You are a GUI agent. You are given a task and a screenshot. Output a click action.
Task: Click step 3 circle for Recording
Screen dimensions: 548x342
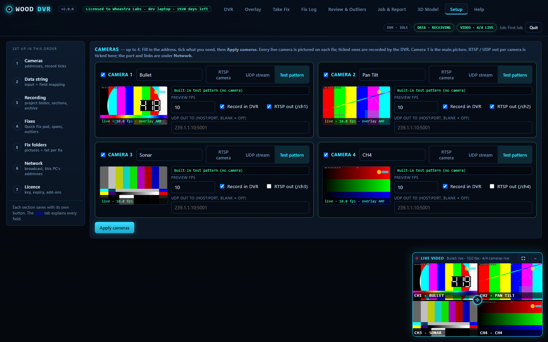click(x=17, y=103)
